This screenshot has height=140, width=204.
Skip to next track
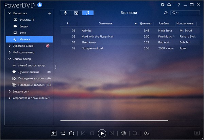(112, 133)
